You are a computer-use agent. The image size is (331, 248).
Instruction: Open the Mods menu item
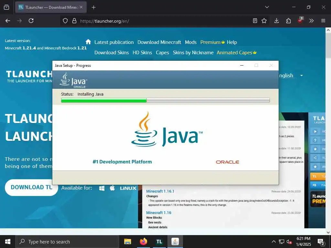(x=191, y=42)
